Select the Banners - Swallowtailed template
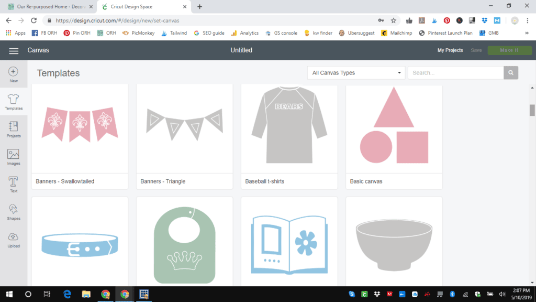This screenshot has width=536, height=302. click(x=80, y=135)
